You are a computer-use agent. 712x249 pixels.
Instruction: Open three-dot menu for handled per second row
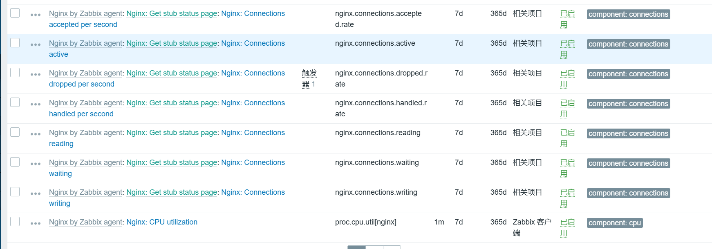36,104
